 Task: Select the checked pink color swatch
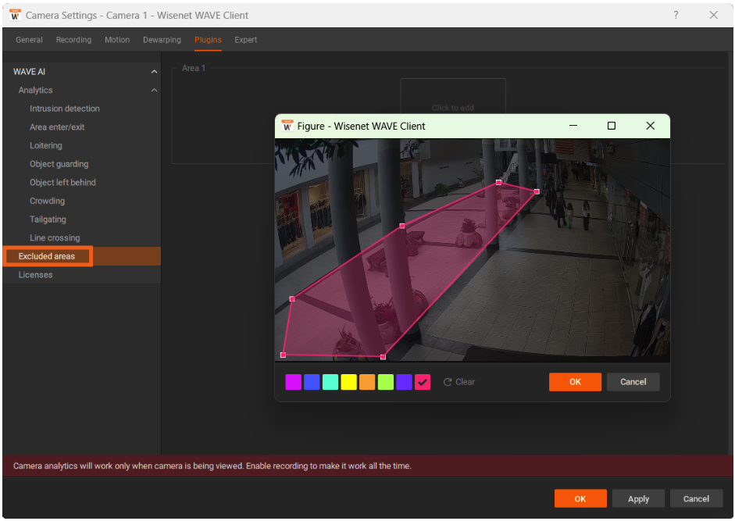tap(423, 382)
